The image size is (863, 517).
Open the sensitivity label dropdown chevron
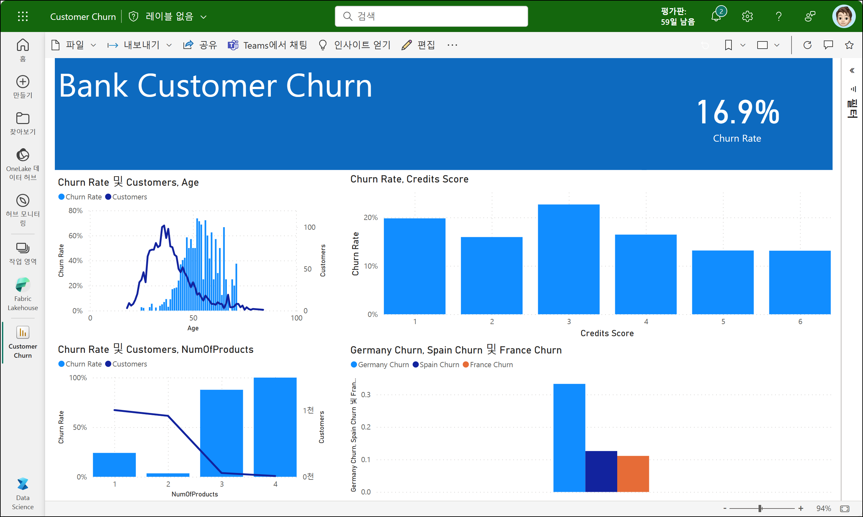tap(204, 17)
